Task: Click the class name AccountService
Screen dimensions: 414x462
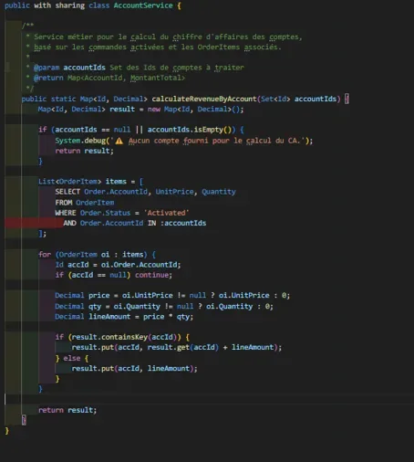Action: click(x=143, y=5)
